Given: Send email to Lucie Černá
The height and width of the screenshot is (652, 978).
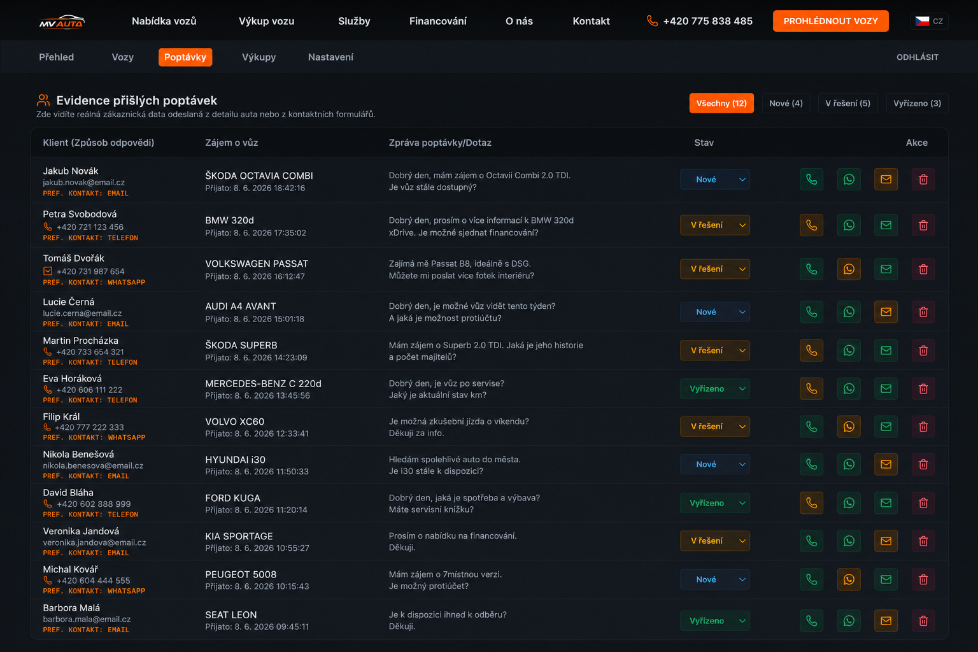Looking at the screenshot, I should (x=886, y=312).
